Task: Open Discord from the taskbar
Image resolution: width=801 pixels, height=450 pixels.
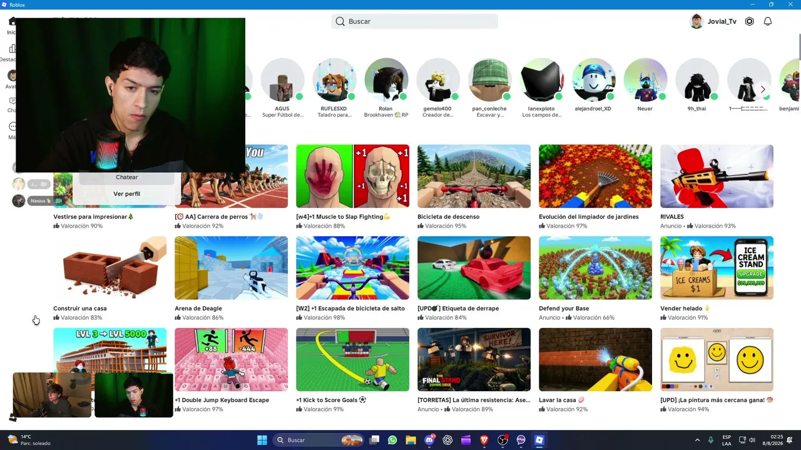Action: pos(429,440)
